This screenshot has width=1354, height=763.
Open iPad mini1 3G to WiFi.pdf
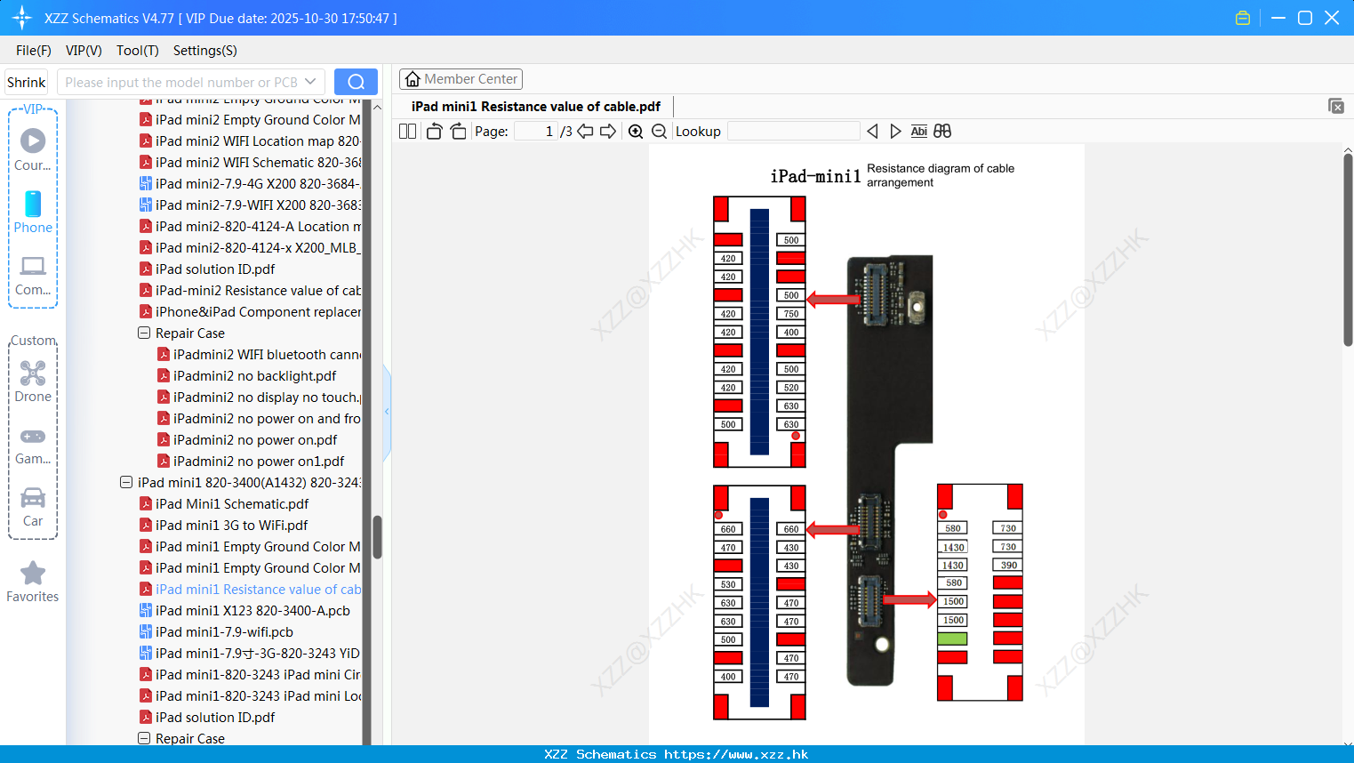(x=223, y=526)
